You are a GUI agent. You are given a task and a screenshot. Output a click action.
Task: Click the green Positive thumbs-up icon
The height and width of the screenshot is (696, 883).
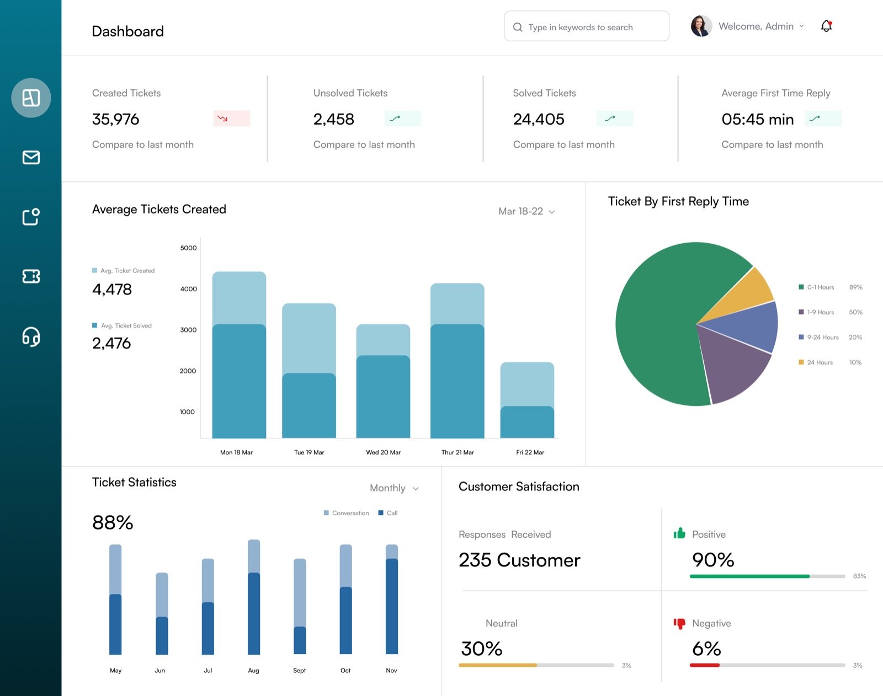tap(679, 533)
